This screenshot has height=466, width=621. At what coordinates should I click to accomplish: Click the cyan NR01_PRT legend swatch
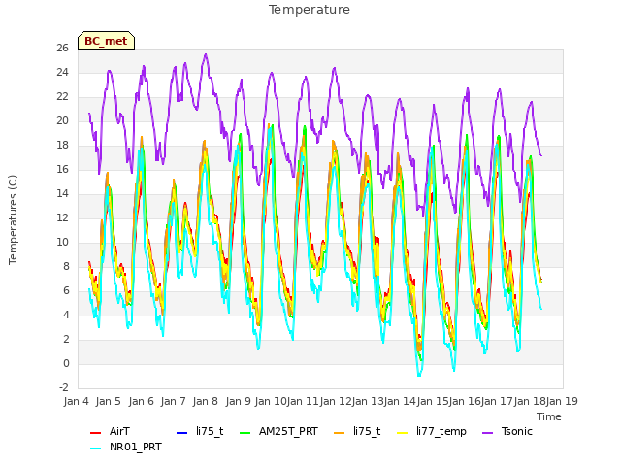click(x=95, y=449)
